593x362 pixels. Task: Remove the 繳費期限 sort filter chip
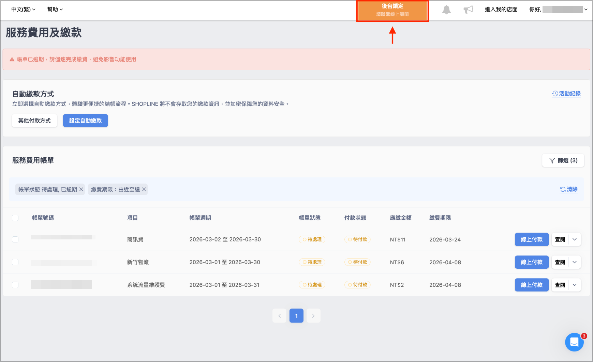[x=144, y=189]
